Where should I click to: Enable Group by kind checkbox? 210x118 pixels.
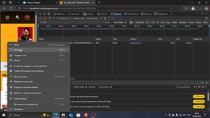pos(177,87)
